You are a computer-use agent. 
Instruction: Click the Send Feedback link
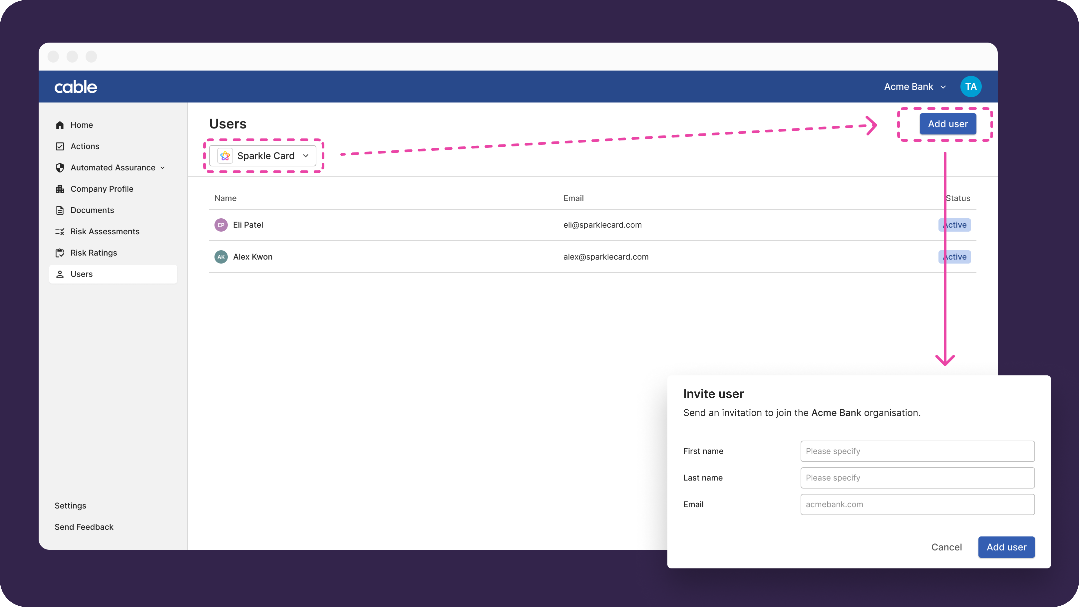point(84,527)
